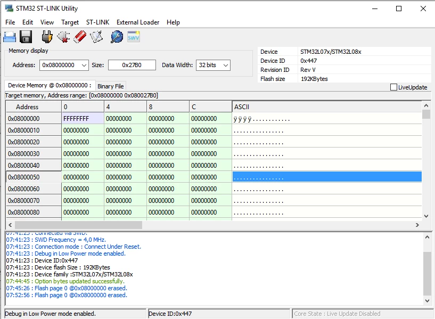The width and height of the screenshot is (435, 319).
Task: Open the ST-LINK menu
Action: click(97, 22)
